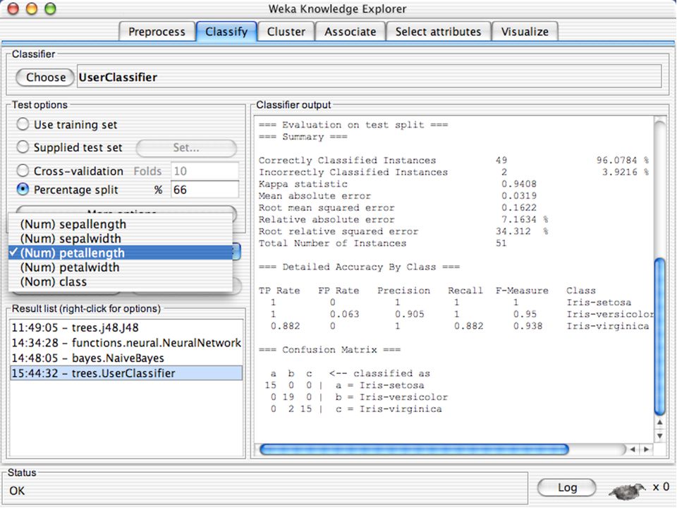Select the Percentage split radio button

point(23,190)
